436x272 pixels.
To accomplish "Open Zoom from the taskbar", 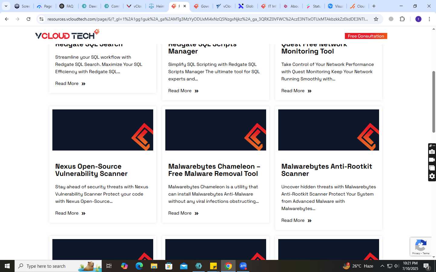I will 243,266.
